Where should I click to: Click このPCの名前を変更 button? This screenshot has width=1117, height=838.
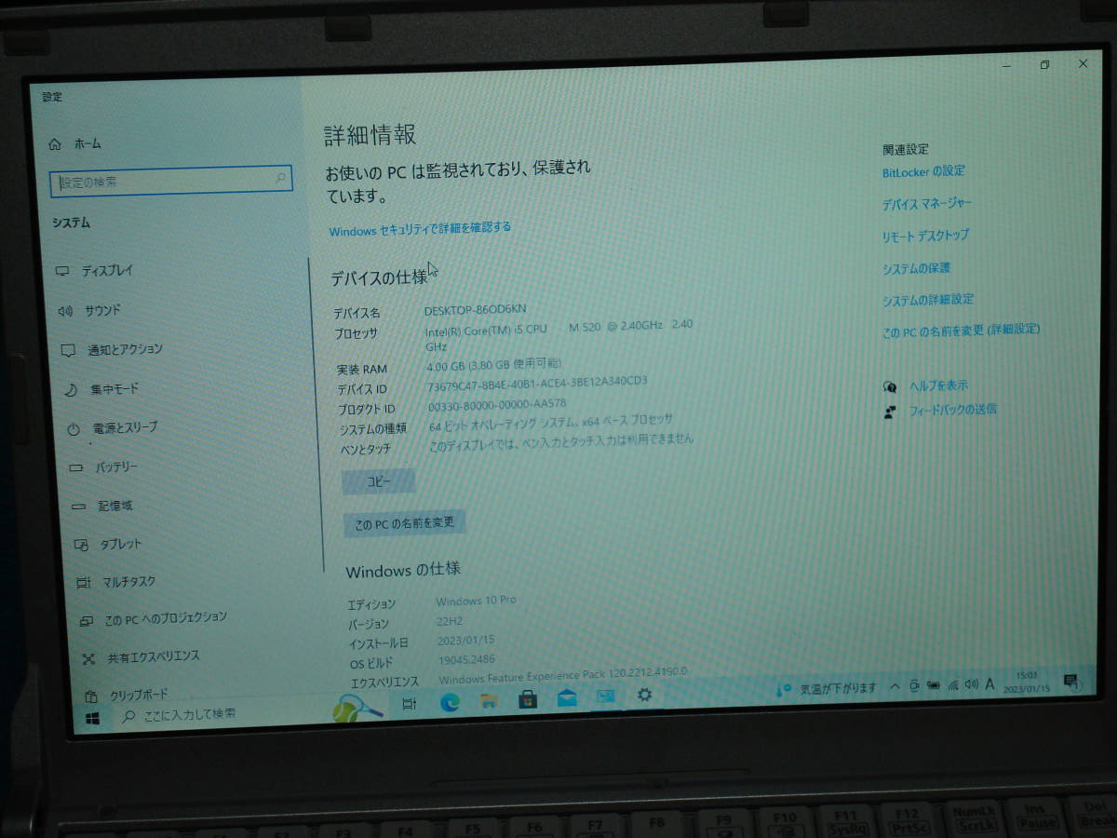click(405, 524)
